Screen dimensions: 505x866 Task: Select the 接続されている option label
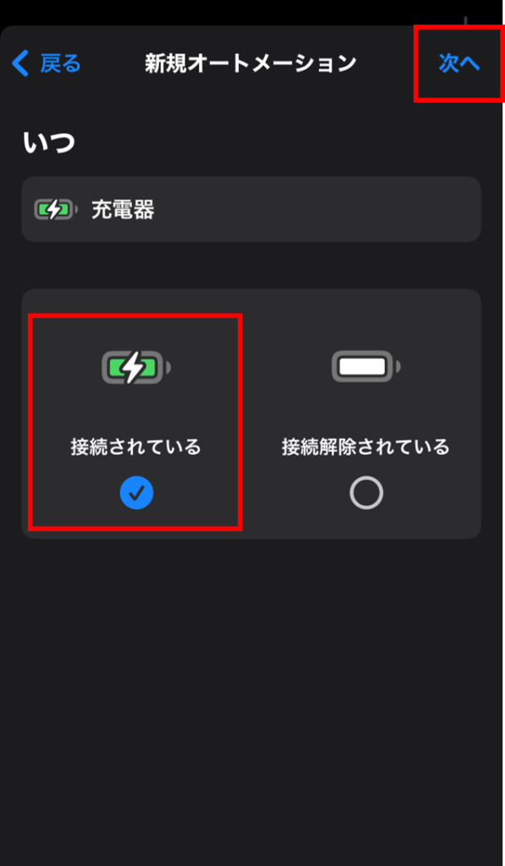click(136, 447)
